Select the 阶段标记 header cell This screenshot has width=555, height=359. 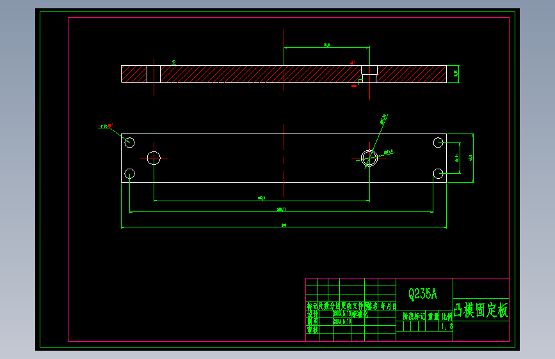[414, 316]
